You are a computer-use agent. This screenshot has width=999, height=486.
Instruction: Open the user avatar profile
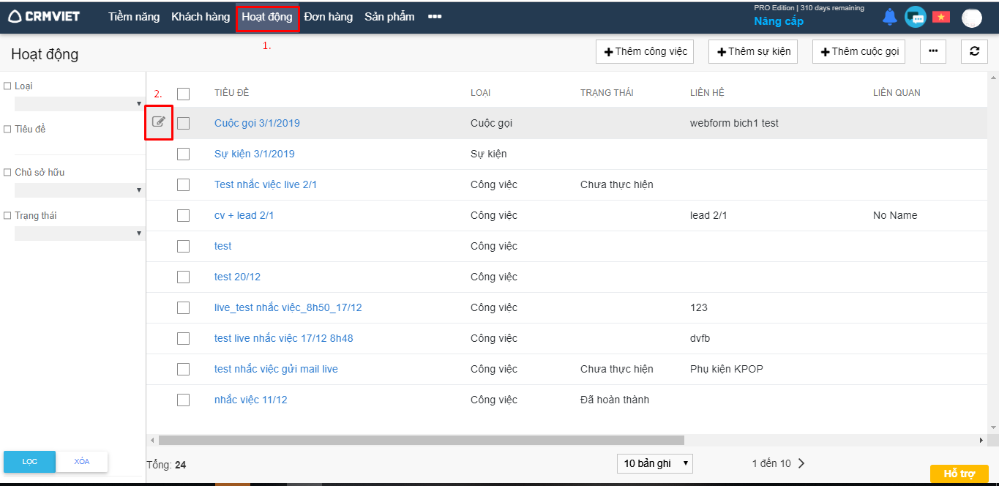point(971,18)
